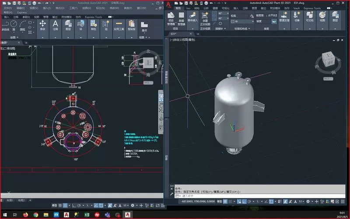This screenshot has height=219, width=350.
Task: Click the elevation (标高) input field
Action: tap(239, 16)
